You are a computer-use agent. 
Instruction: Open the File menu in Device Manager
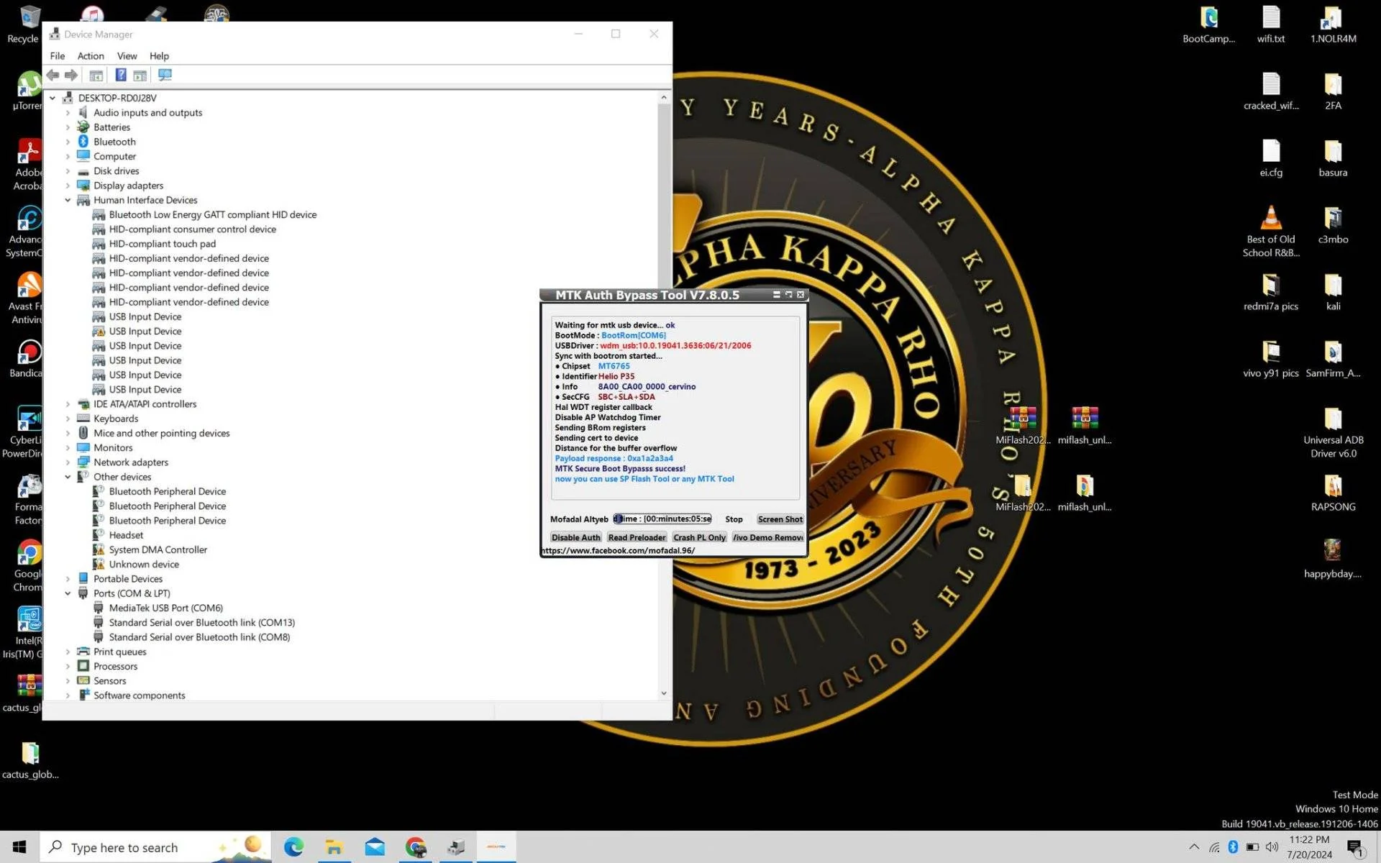point(58,56)
